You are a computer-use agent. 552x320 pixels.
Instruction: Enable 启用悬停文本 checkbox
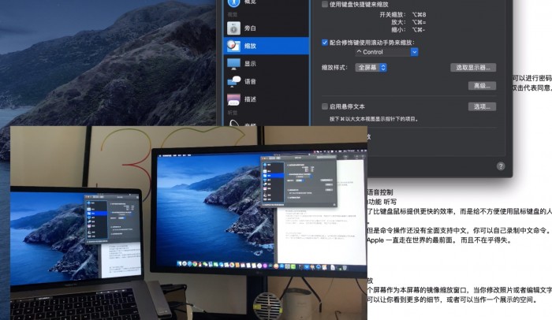[325, 106]
